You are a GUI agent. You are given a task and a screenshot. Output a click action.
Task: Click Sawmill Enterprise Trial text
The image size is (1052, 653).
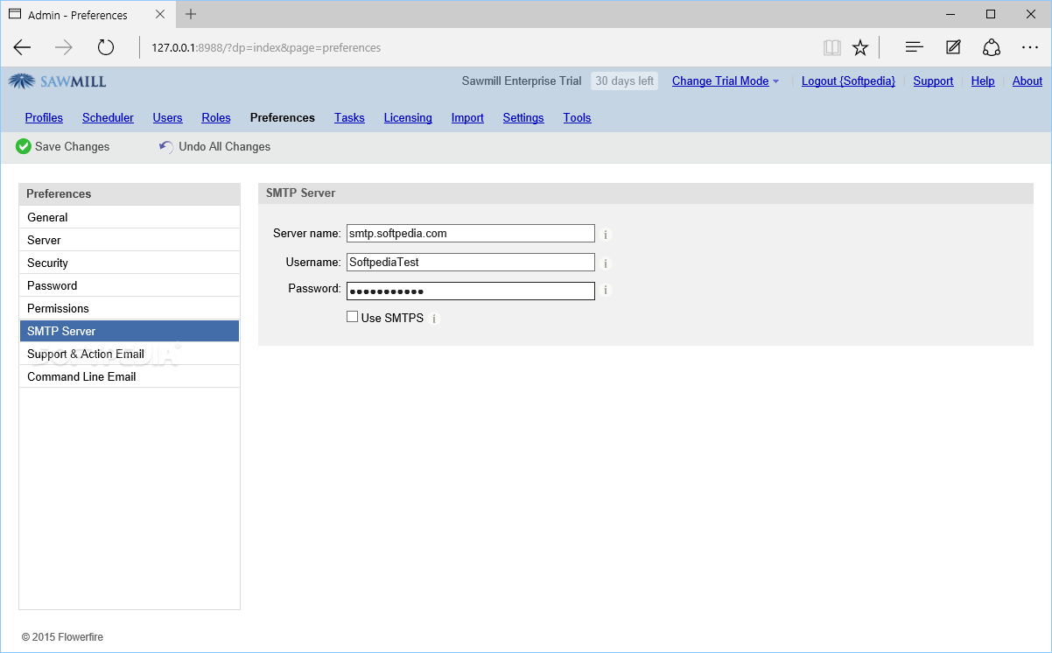click(522, 81)
